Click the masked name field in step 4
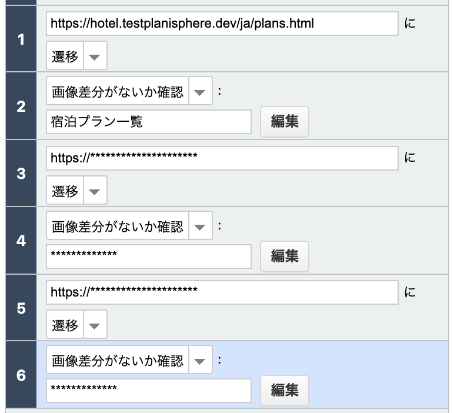The height and width of the screenshot is (413, 454). (149, 257)
